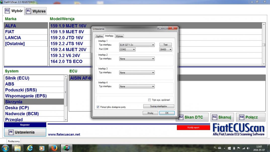This screenshot has width=270, height=152.
Task: Switch to Ogólne settings tab
Action: pos(99,36)
